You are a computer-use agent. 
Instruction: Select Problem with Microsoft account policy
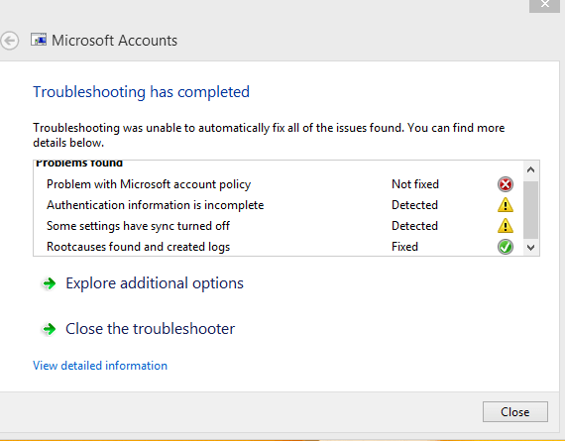click(x=149, y=184)
